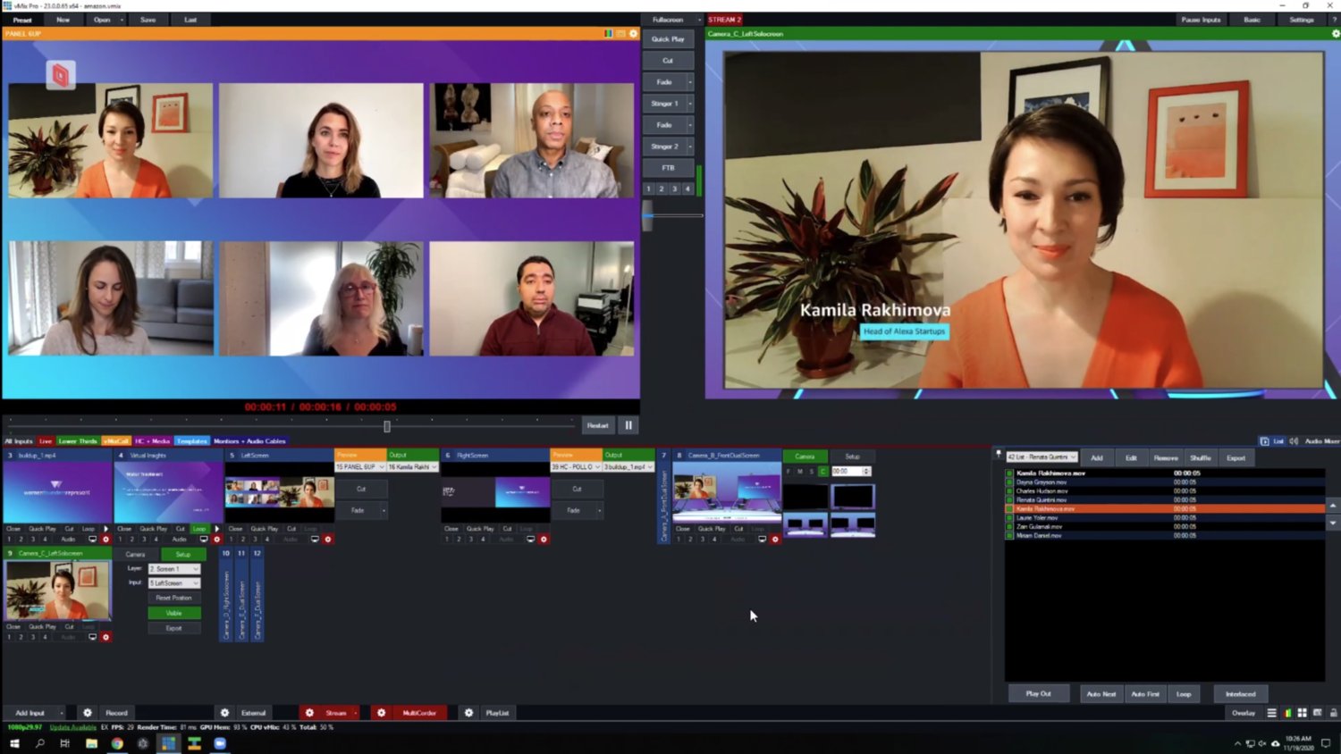The width and height of the screenshot is (1341, 754).
Task: Open Input dropdown showing 5 LeftScreen
Action: [174, 583]
